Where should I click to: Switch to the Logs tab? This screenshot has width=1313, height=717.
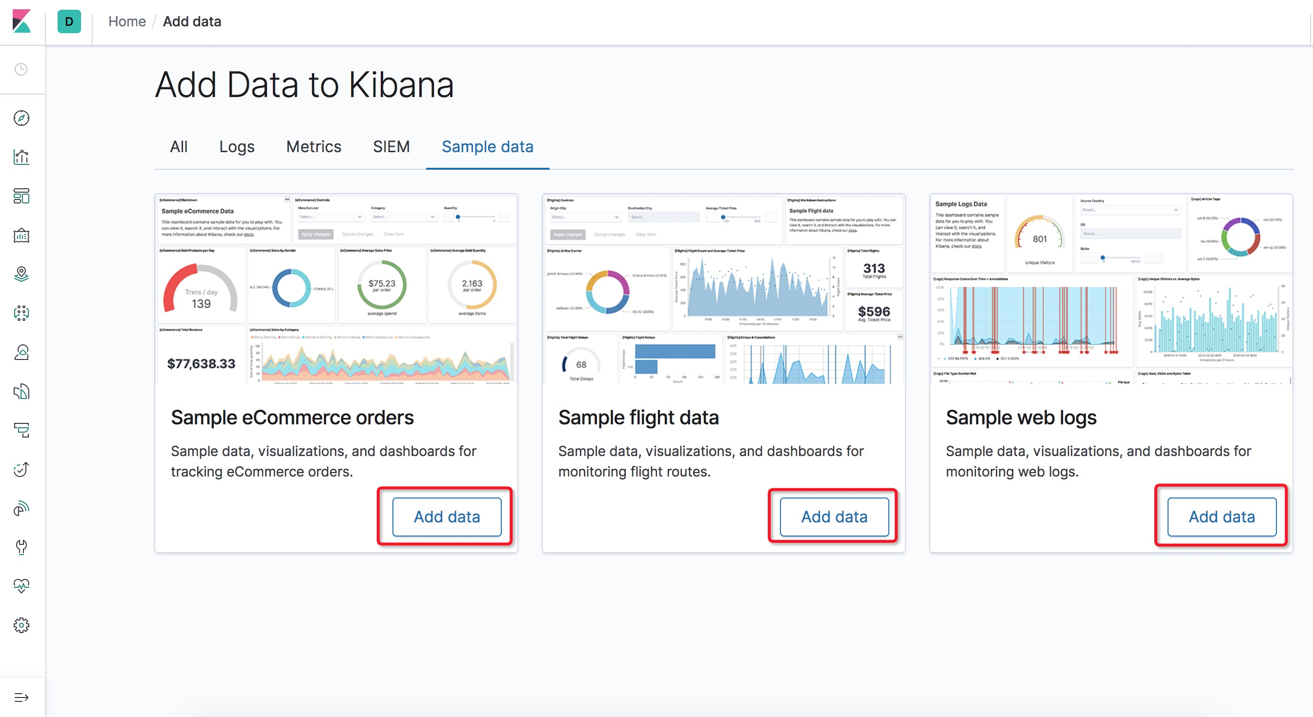tap(237, 147)
